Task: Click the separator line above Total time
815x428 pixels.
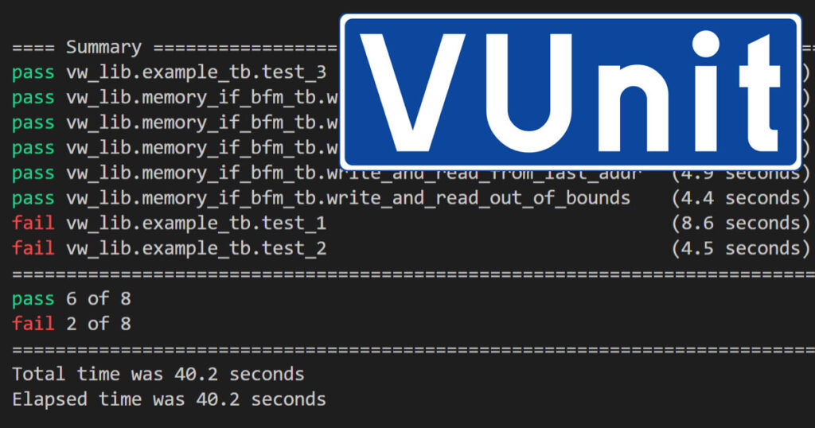Action: tap(414, 349)
